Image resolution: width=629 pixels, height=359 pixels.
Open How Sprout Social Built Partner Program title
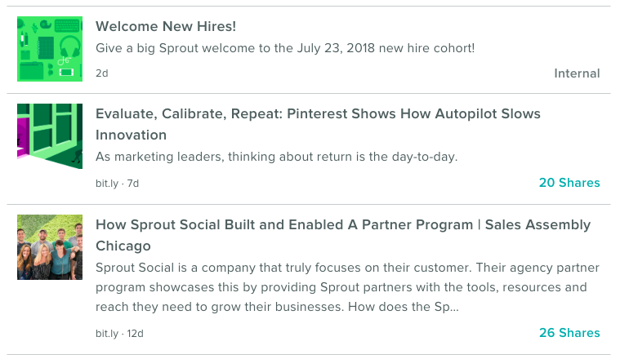pyautogui.click(x=342, y=225)
